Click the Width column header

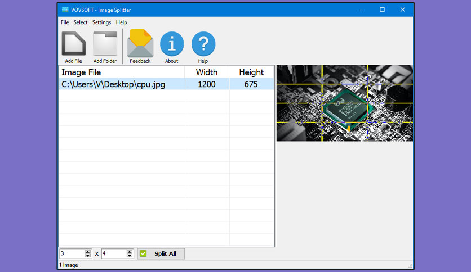click(207, 72)
